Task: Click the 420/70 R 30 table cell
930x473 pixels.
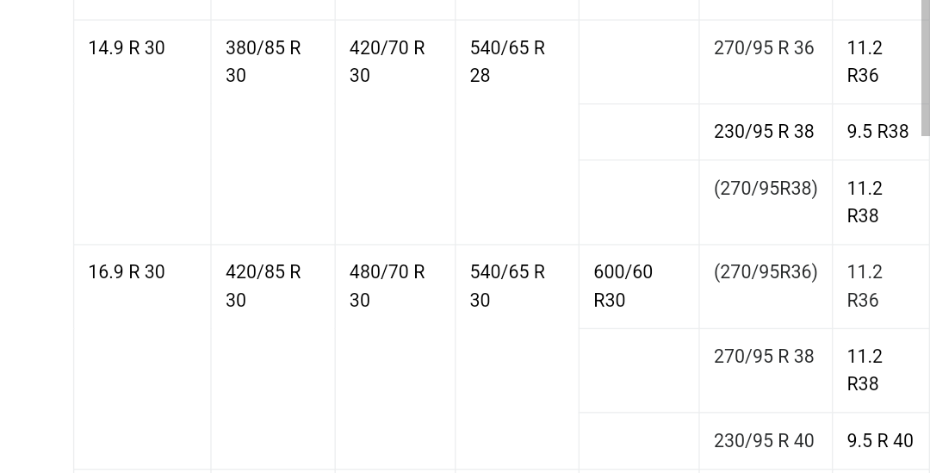Action: [x=387, y=61]
